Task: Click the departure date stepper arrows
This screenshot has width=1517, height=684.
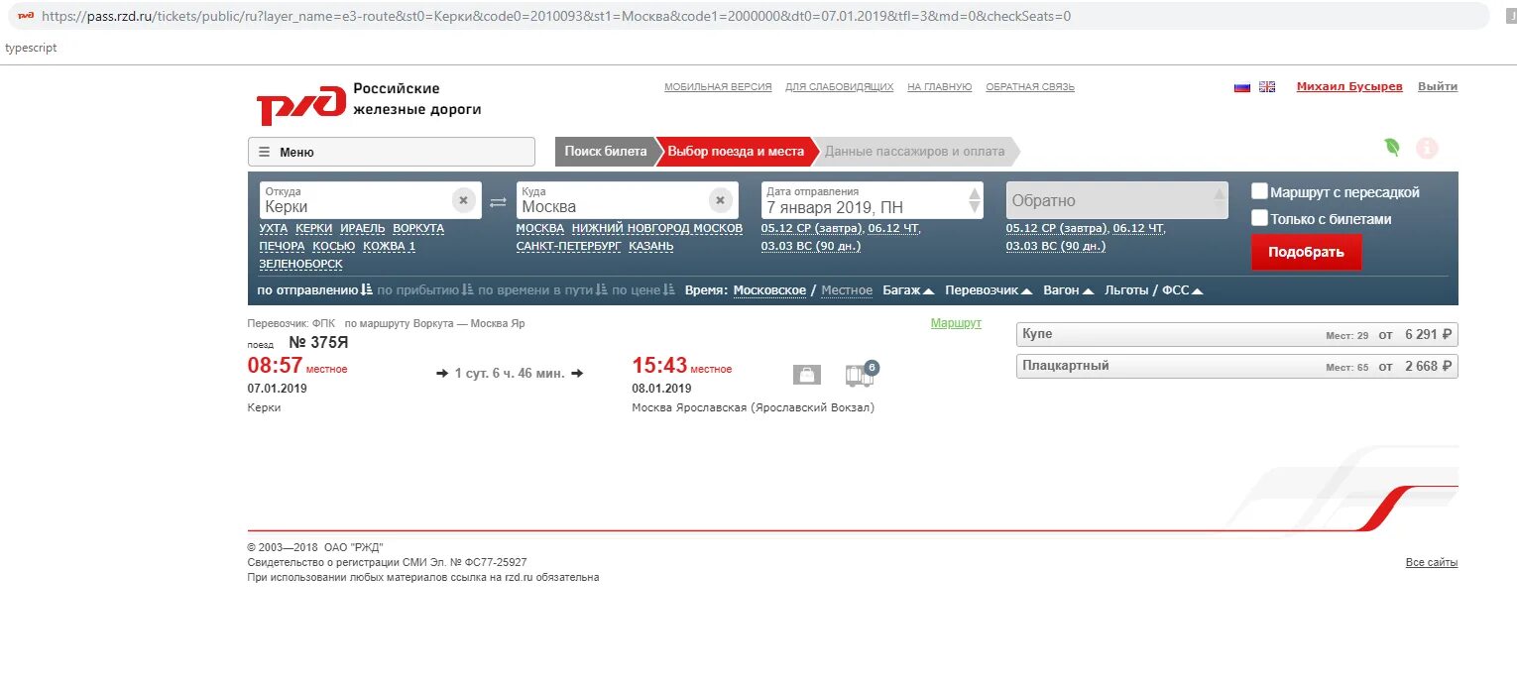Action: [975, 200]
